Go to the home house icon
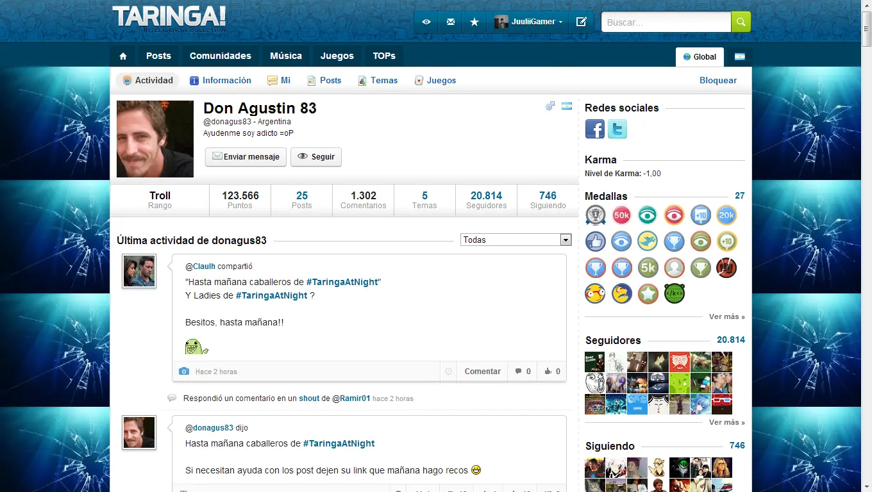 [123, 56]
